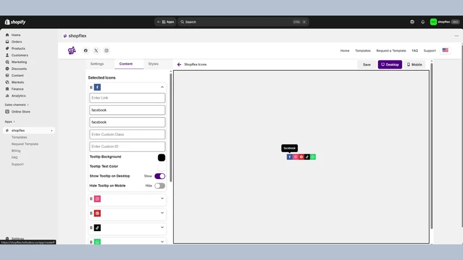Click the TikTok icon in preview canvas

[307, 157]
